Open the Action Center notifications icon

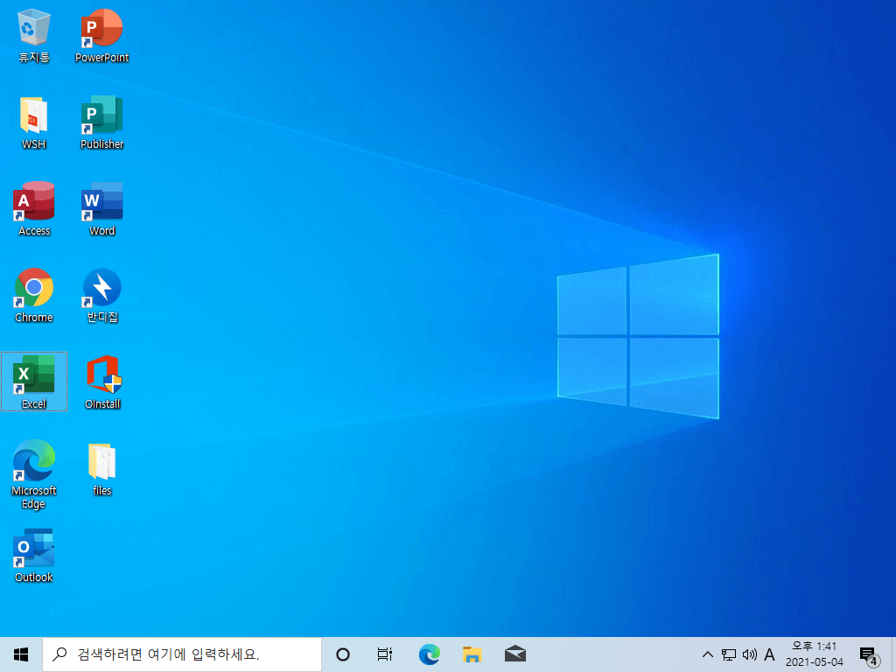[x=869, y=654]
